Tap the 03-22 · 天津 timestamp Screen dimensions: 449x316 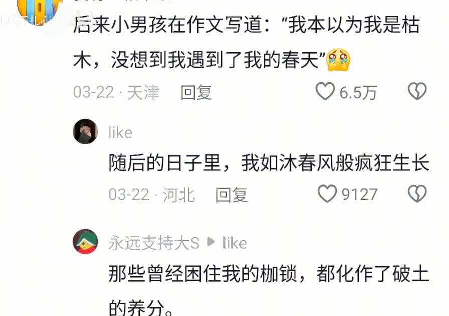coord(116,92)
